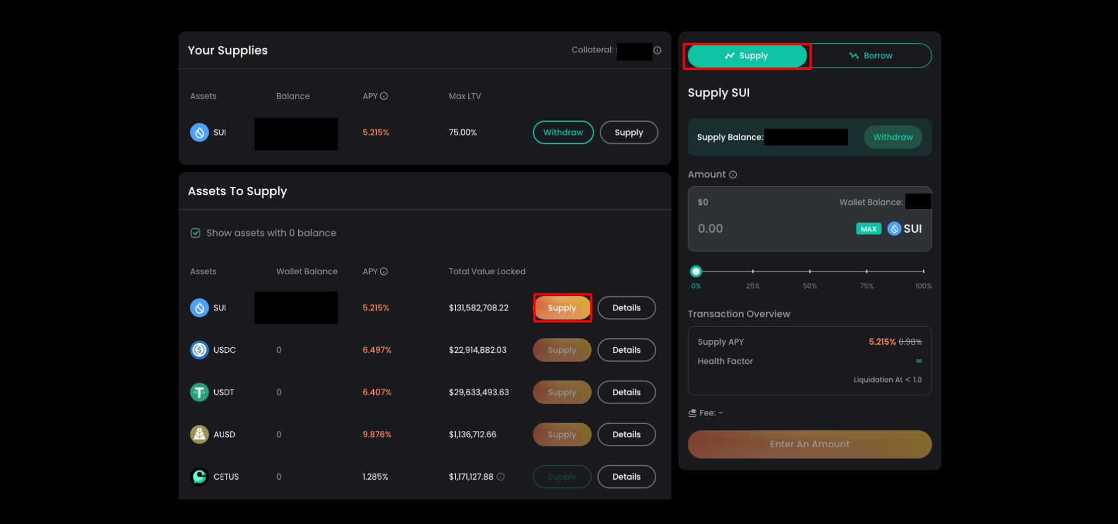The width and height of the screenshot is (1118, 524).
Task: Click Supply button for CETUS
Action: coord(562,477)
